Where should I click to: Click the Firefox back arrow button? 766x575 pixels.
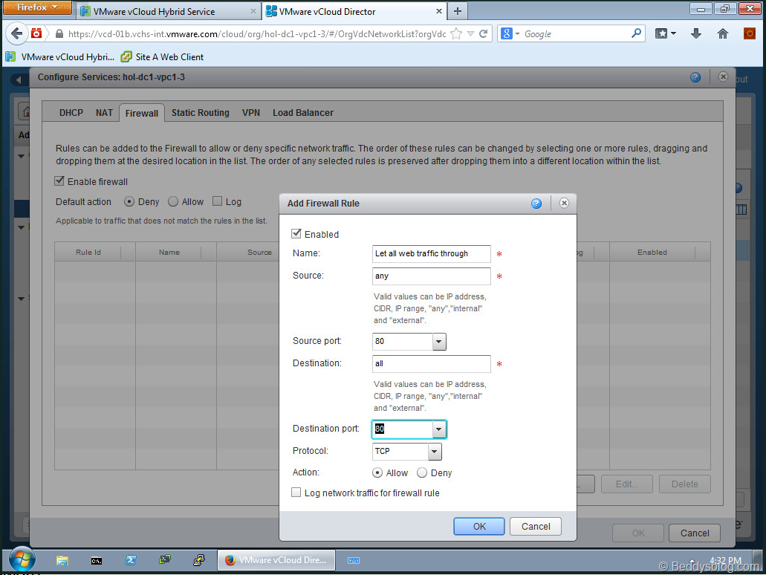point(16,33)
